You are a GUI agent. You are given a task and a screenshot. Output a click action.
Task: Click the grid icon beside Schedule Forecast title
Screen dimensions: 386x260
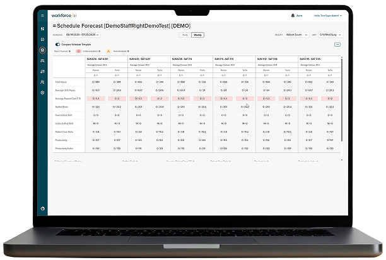pos(54,26)
